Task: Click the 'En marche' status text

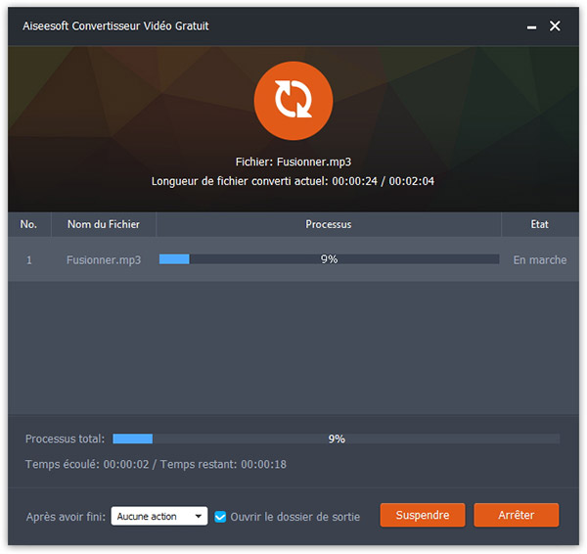Action: click(x=540, y=260)
